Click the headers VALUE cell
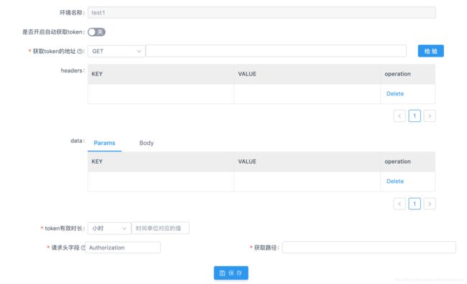 pyautogui.click(x=307, y=94)
